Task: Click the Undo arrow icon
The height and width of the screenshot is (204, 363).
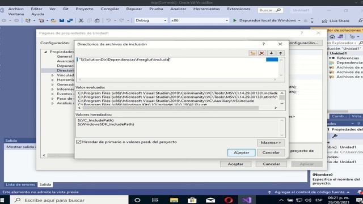Action: pyautogui.click(x=108, y=20)
